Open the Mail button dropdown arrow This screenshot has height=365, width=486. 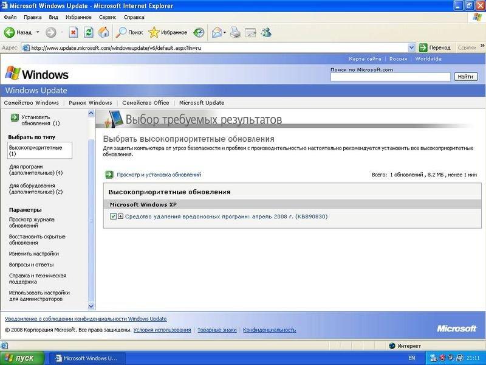pos(224,32)
